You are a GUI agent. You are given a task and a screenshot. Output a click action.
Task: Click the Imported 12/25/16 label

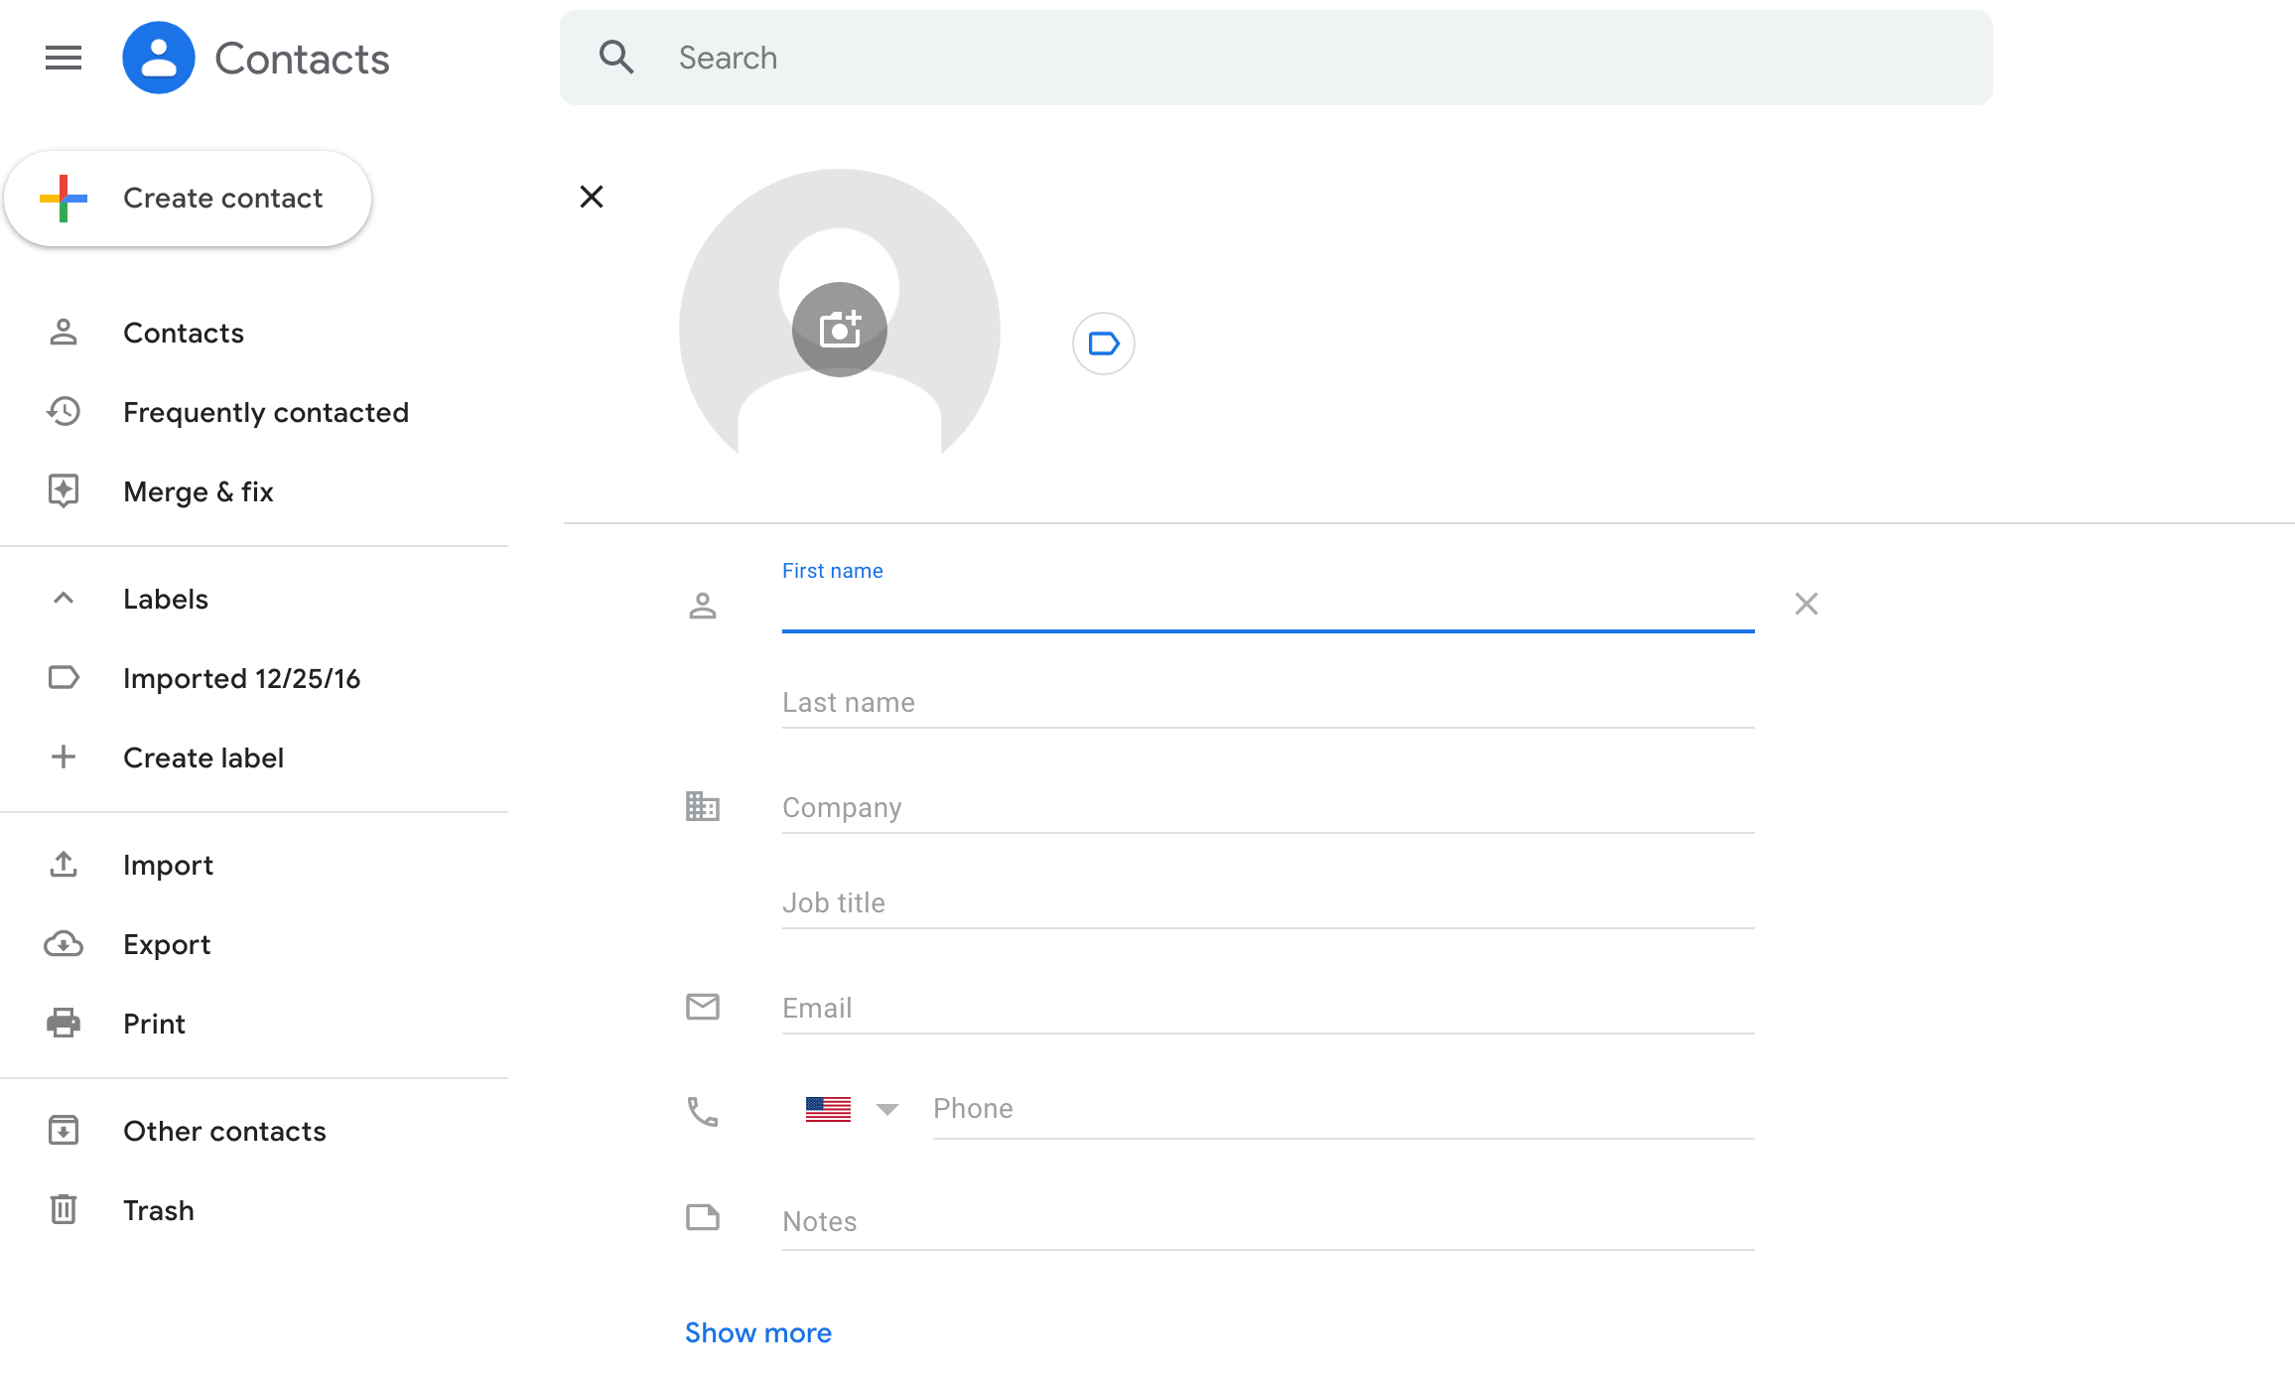tap(242, 677)
